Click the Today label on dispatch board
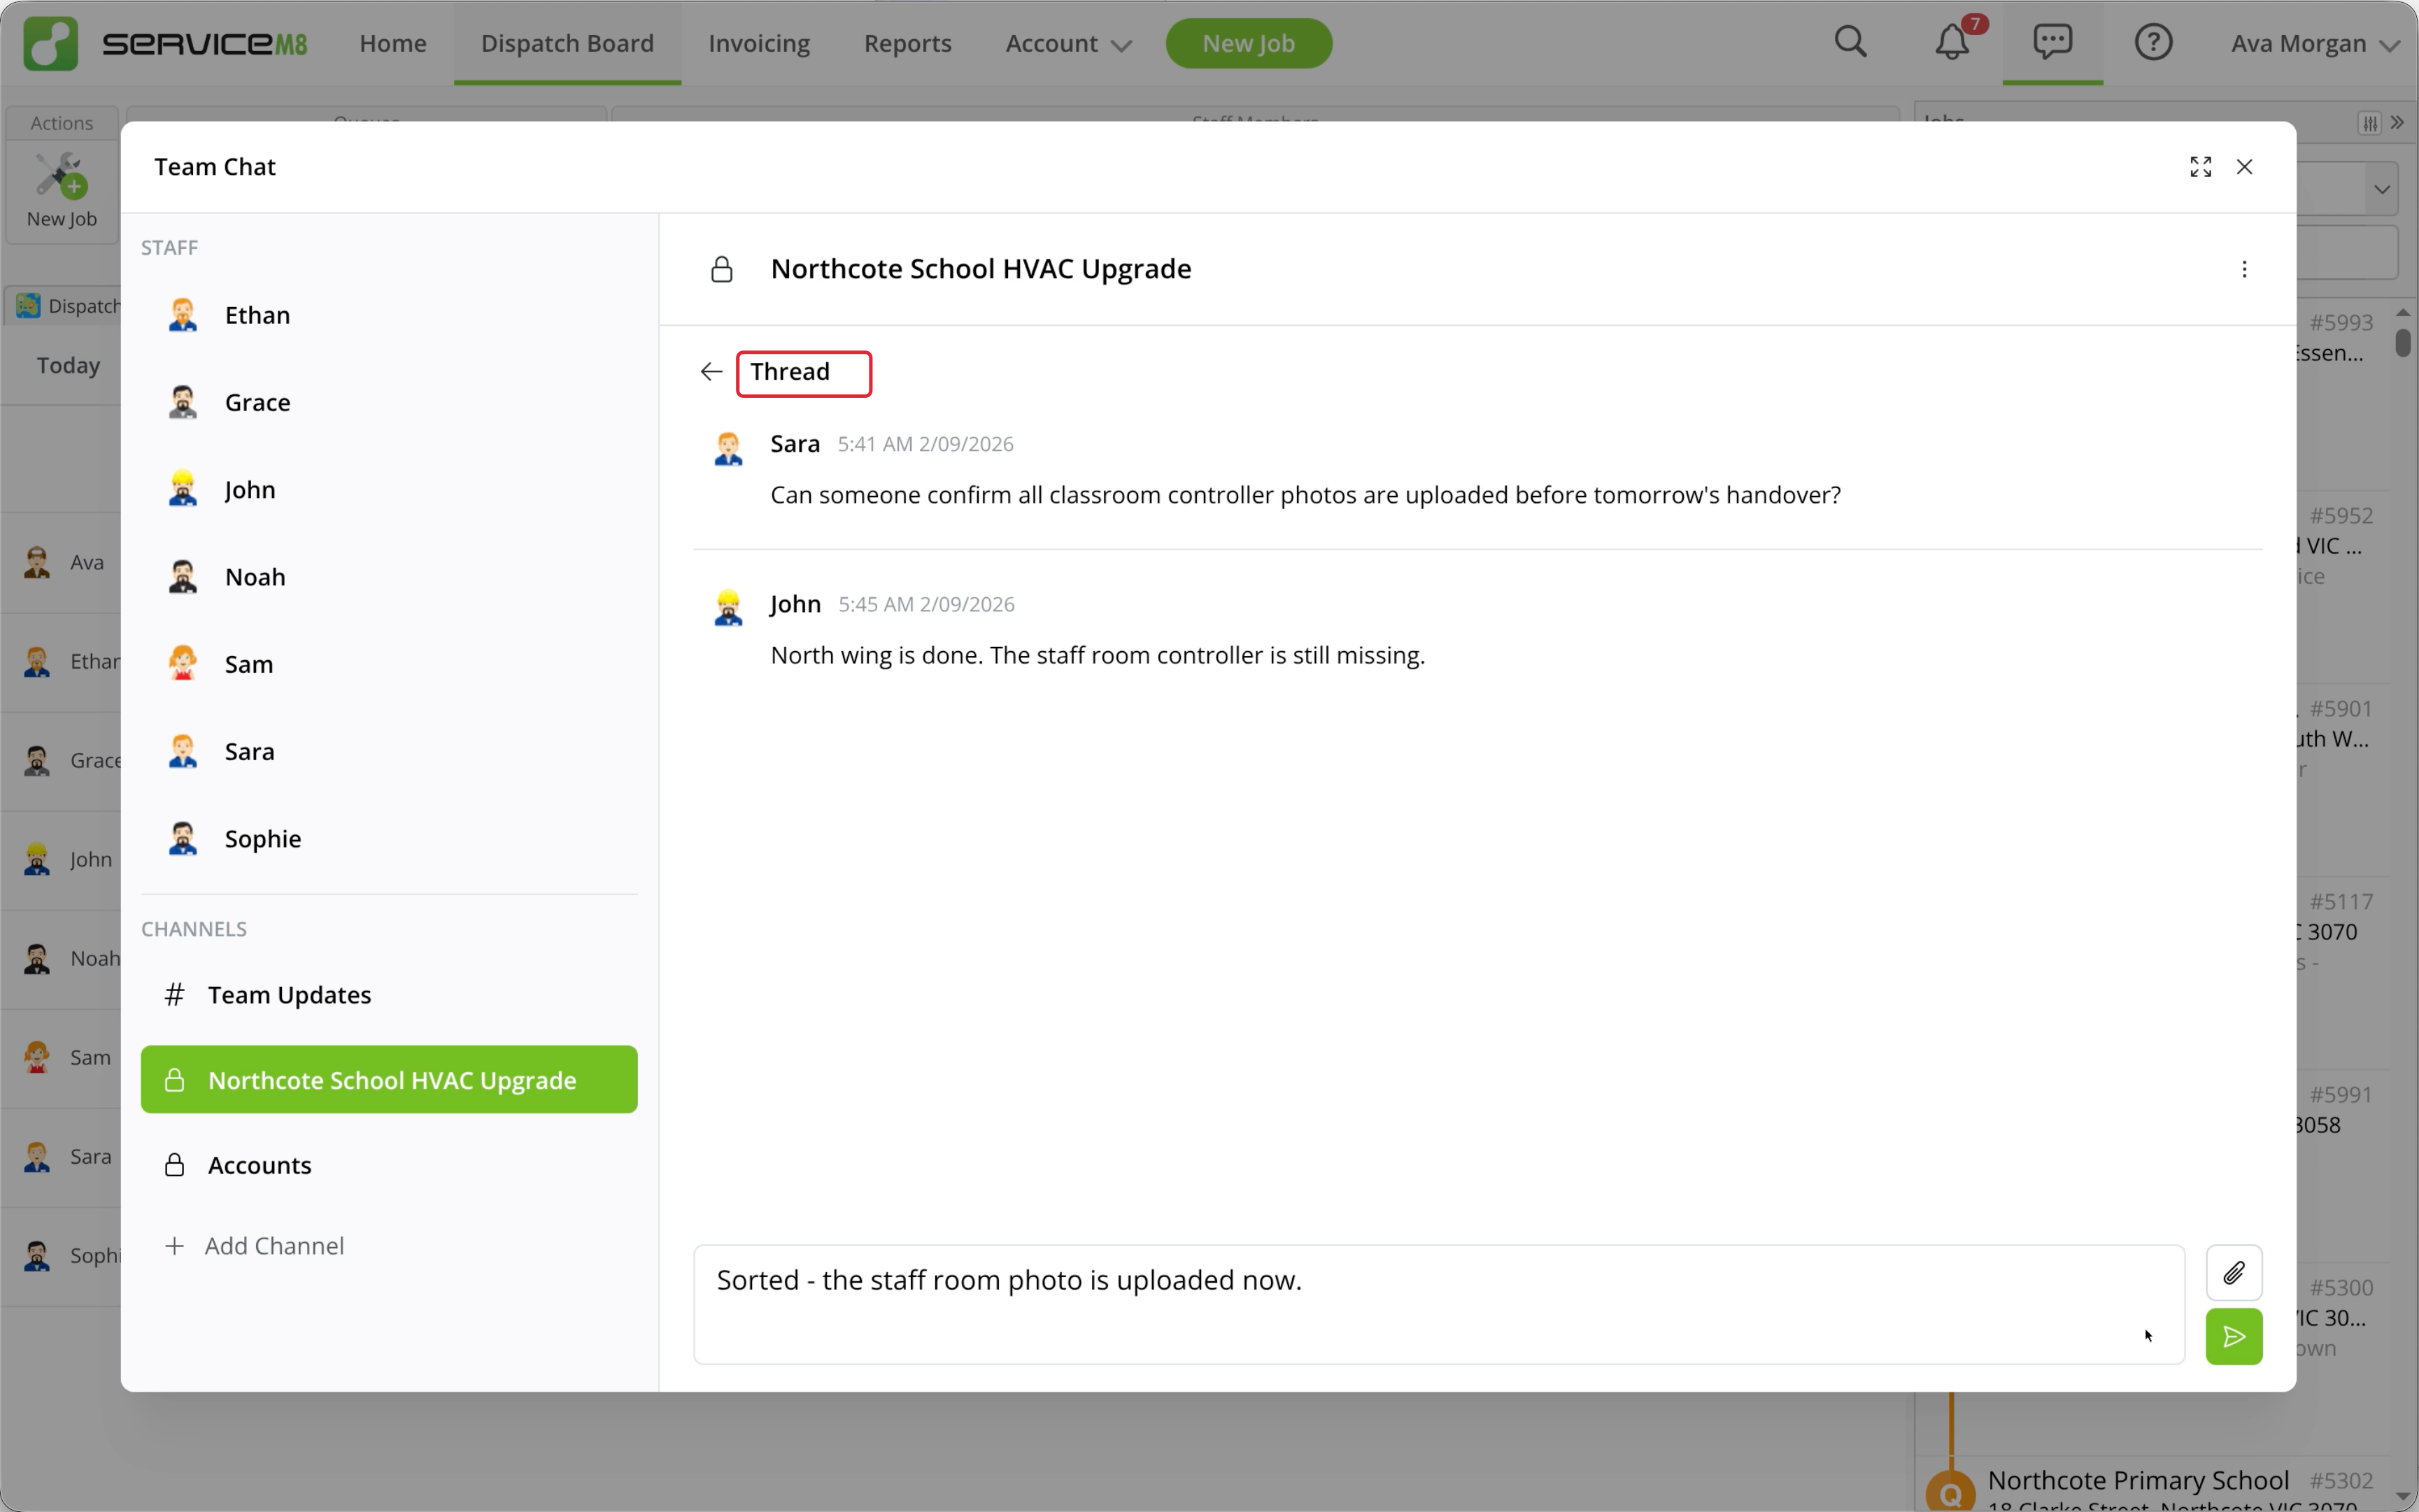 (x=68, y=365)
